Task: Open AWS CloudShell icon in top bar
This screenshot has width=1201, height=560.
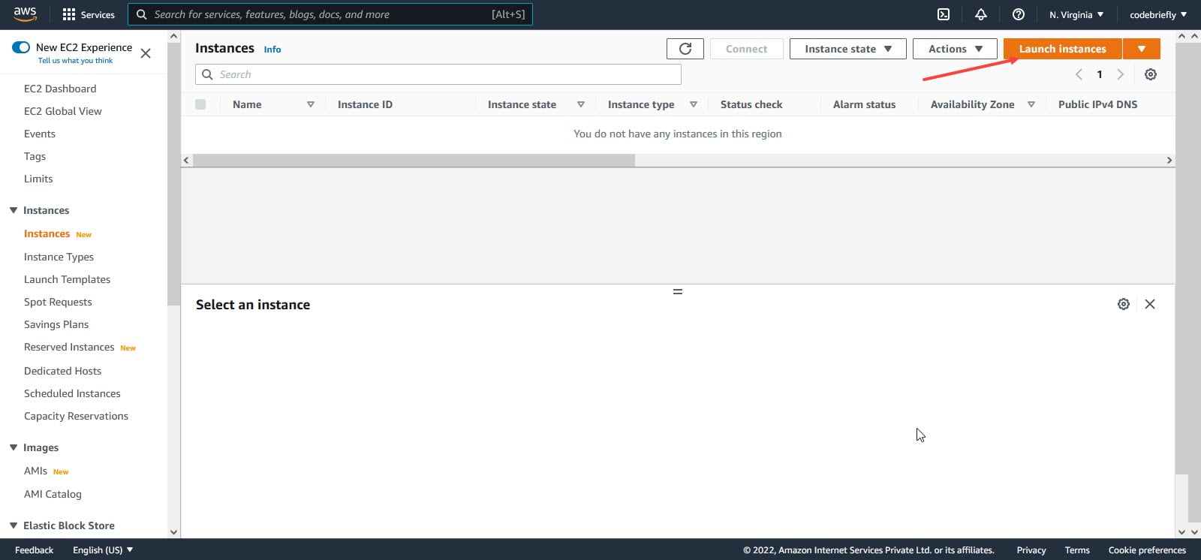Action: (944, 14)
